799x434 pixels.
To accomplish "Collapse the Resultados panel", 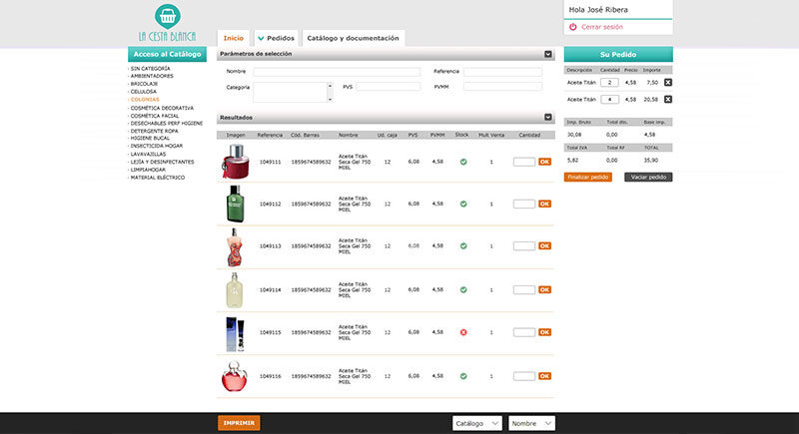I will 547,117.
